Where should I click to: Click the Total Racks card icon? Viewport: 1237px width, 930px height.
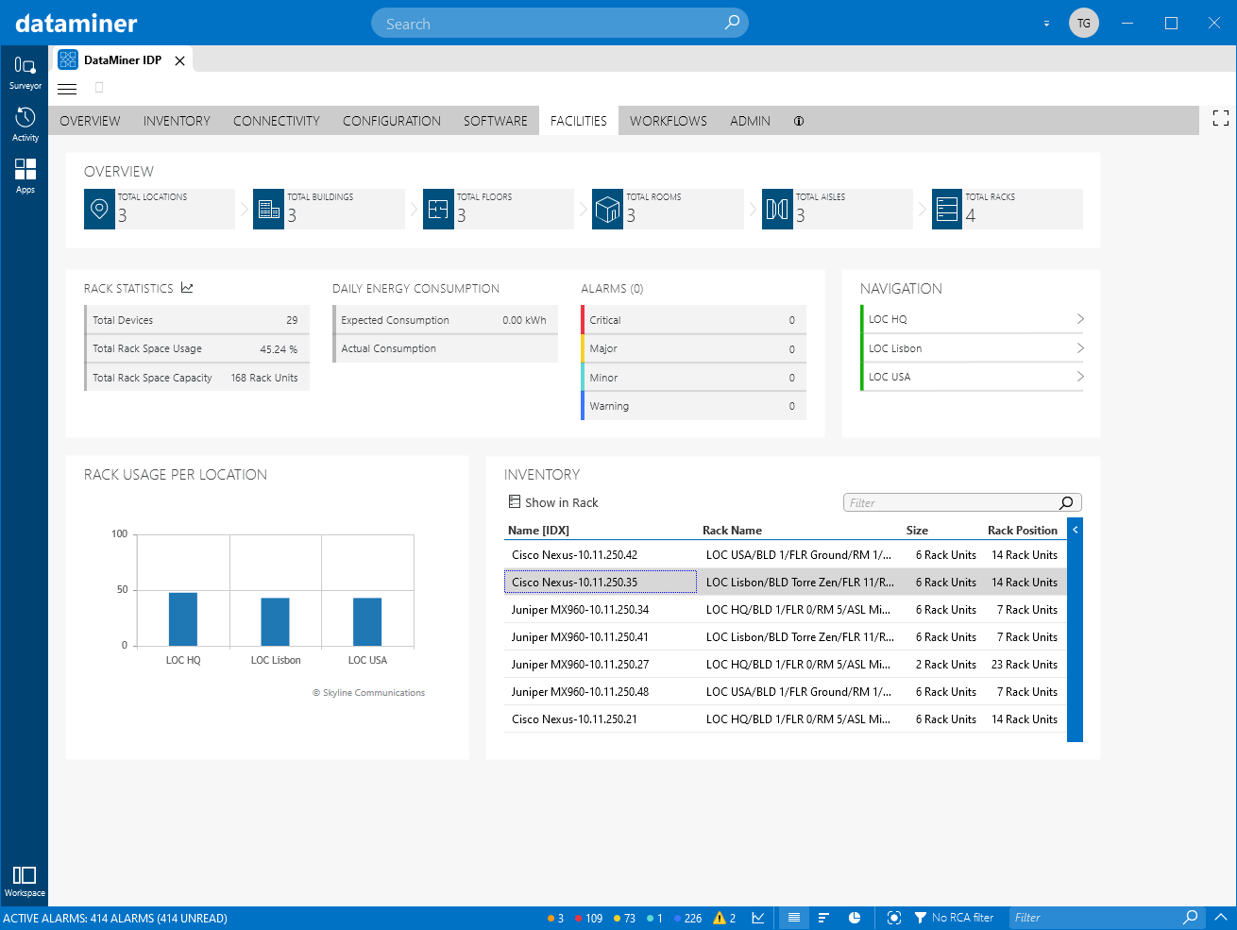click(947, 209)
